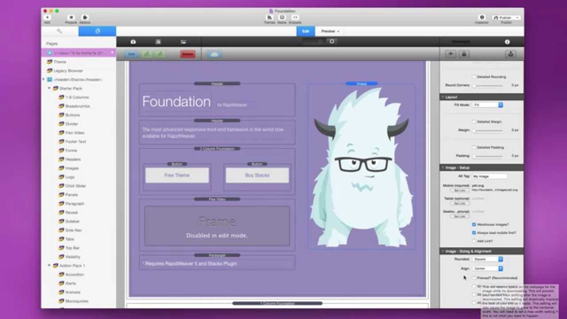Open the Rounded dropdown
This screenshot has height=319, width=567.
point(488,259)
